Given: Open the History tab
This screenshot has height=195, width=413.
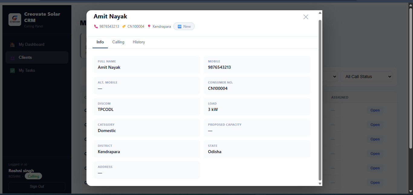Looking at the screenshot, I should (x=139, y=42).
